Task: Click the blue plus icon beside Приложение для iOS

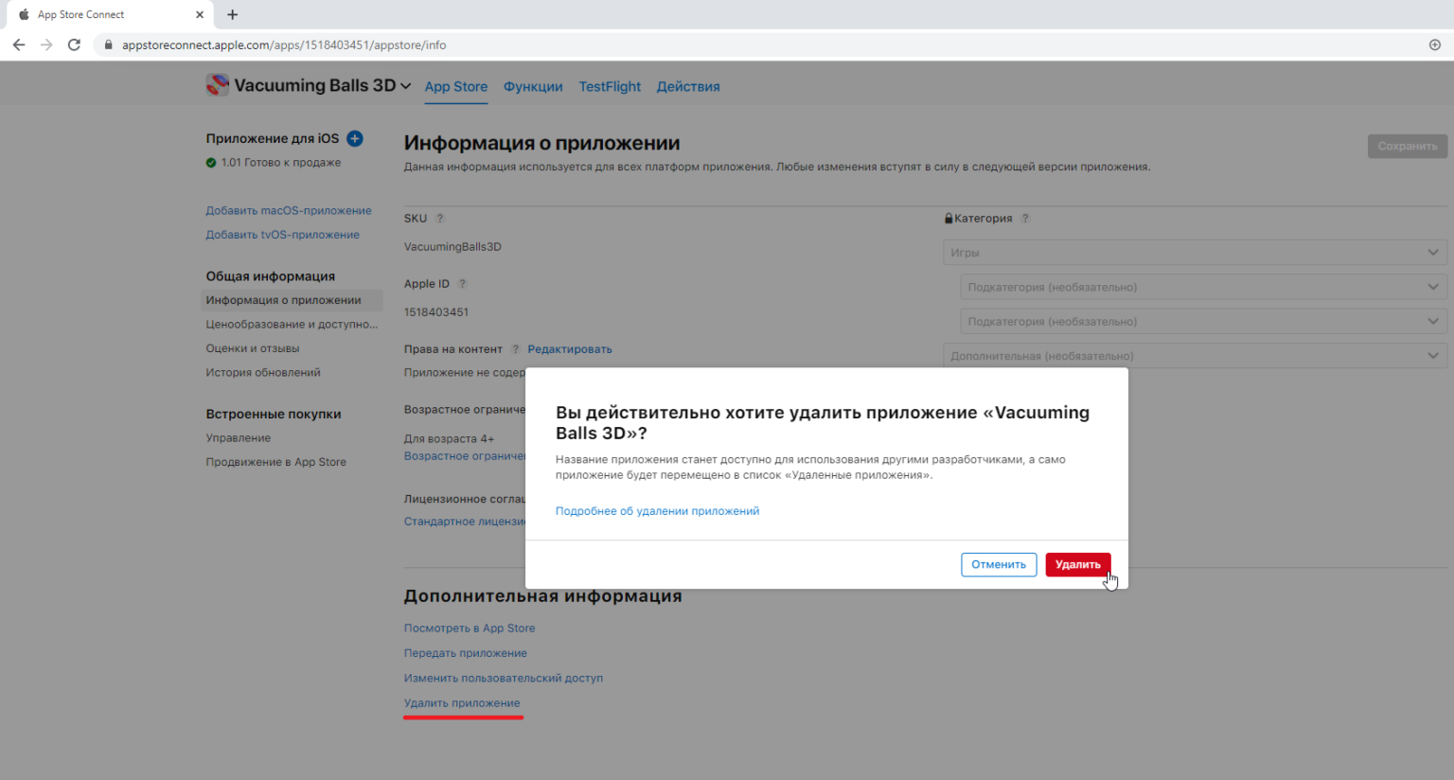Action: pos(355,138)
